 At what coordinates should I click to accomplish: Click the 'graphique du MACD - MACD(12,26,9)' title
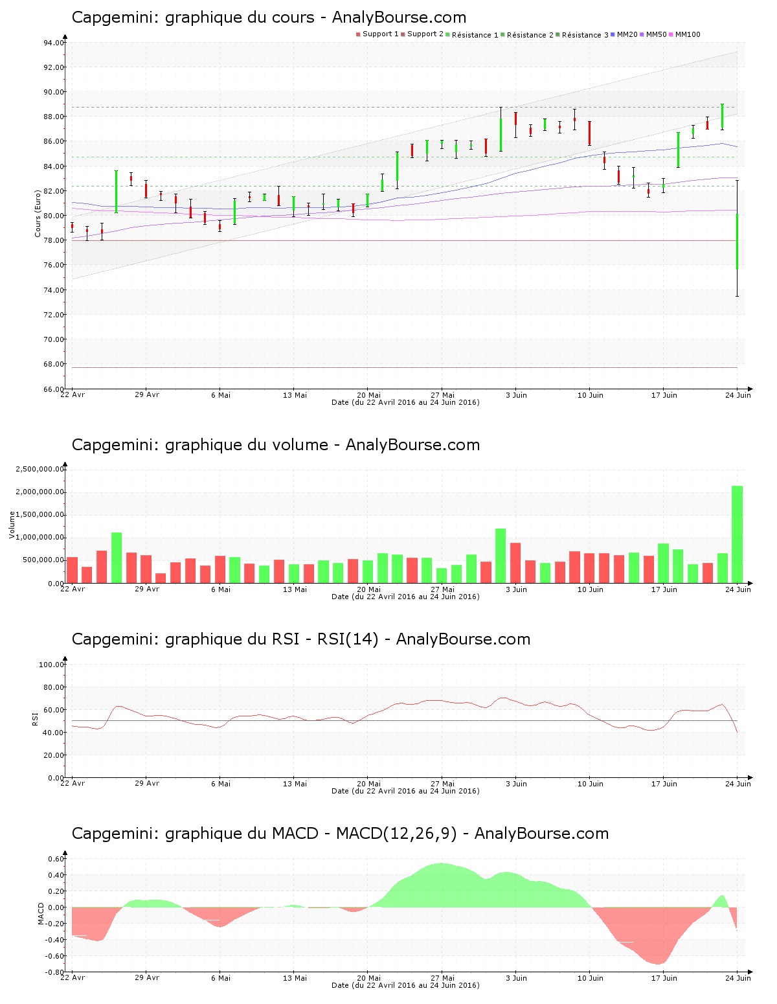pyautogui.click(x=311, y=834)
